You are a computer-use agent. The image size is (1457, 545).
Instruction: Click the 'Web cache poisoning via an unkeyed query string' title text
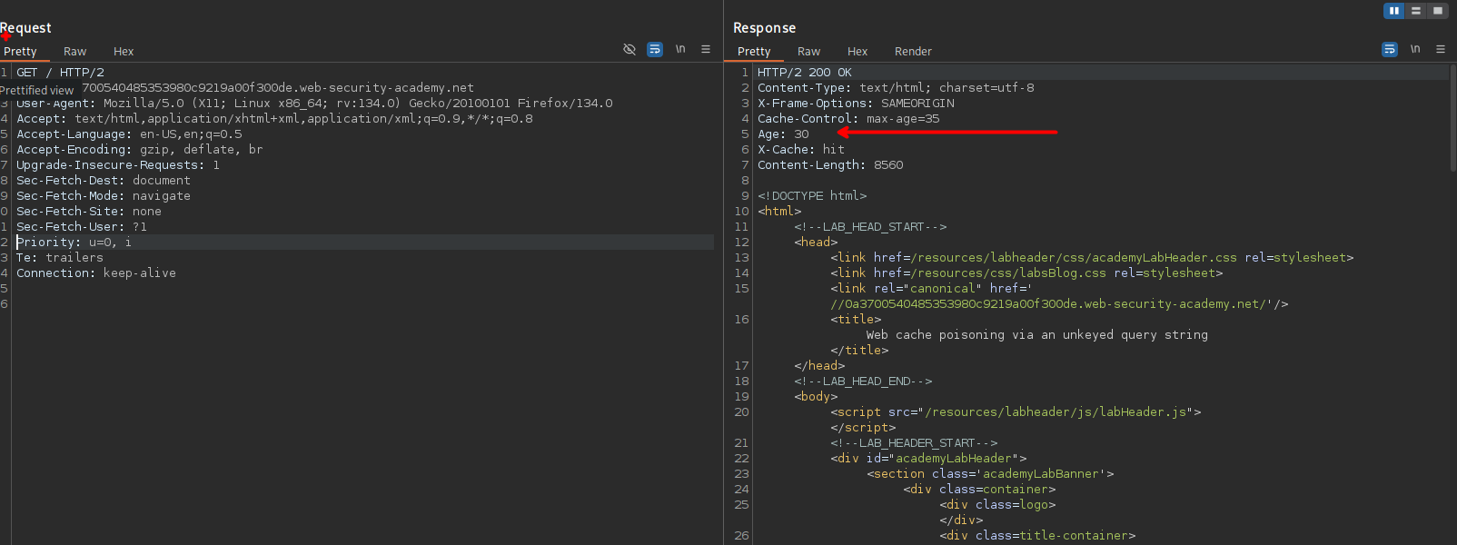tap(1037, 334)
